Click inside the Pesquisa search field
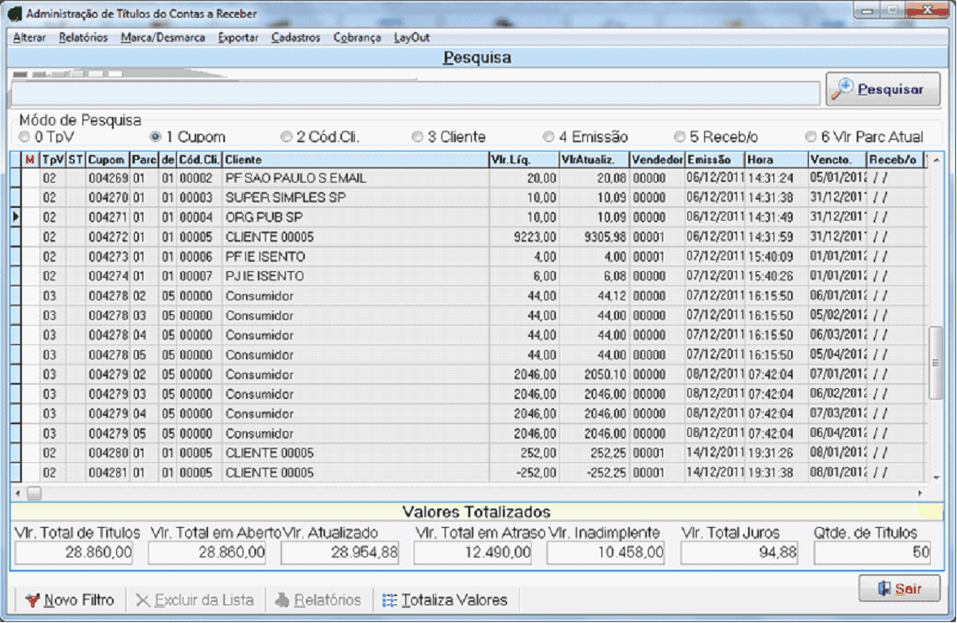Viewport: 957px width, 623px height. pos(414,93)
